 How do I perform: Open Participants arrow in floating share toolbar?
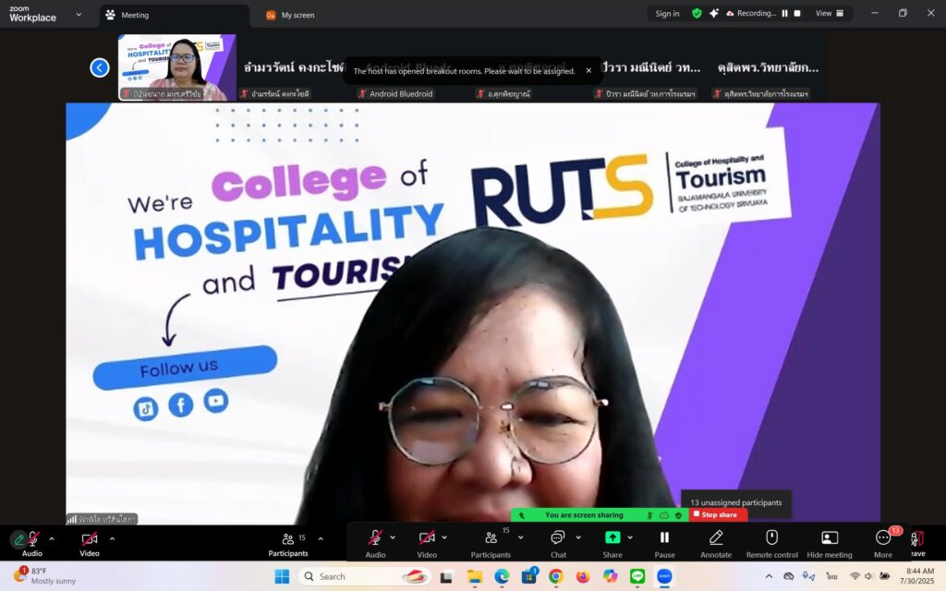click(x=521, y=537)
